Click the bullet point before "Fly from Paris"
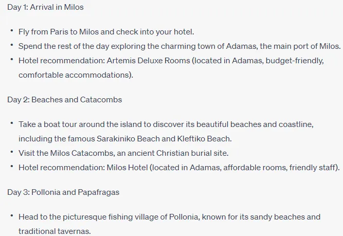This screenshot has width=343, height=236. [x=12, y=31]
